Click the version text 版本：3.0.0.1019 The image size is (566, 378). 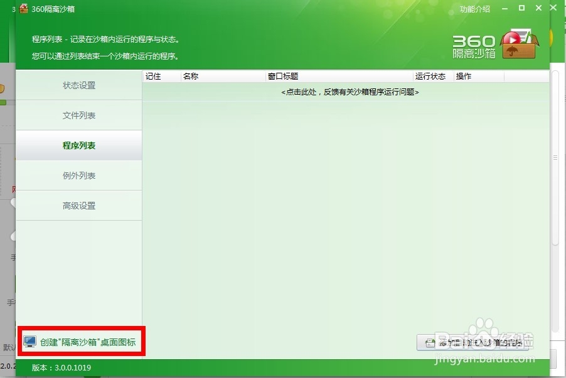tap(61, 367)
